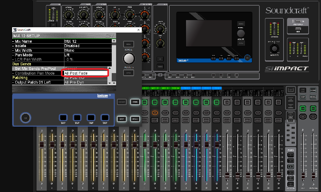
Task: Solo the MIX 12 channel
Action: click(155, 120)
